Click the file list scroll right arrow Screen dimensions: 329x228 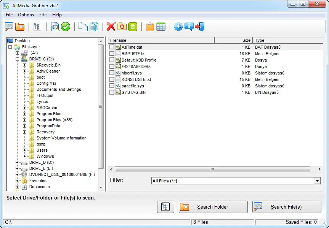click(319, 169)
